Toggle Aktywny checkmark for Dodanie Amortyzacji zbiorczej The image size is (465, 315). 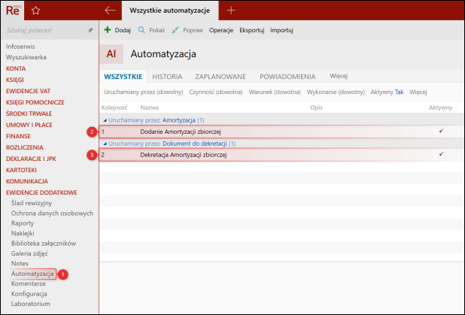click(x=441, y=132)
